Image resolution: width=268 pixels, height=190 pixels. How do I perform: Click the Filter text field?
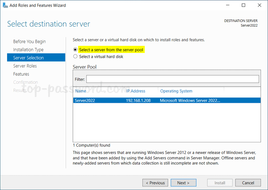[172, 79]
